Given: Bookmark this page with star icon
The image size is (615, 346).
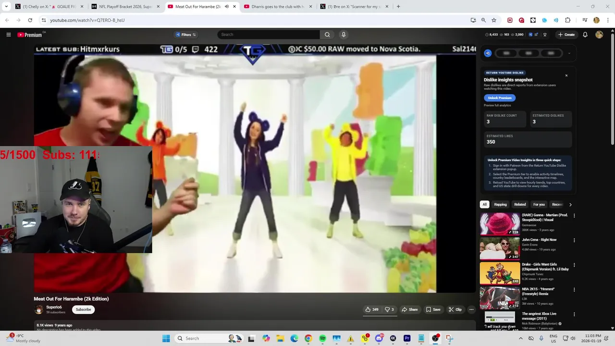Looking at the screenshot, I should pyautogui.click(x=494, y=20).
